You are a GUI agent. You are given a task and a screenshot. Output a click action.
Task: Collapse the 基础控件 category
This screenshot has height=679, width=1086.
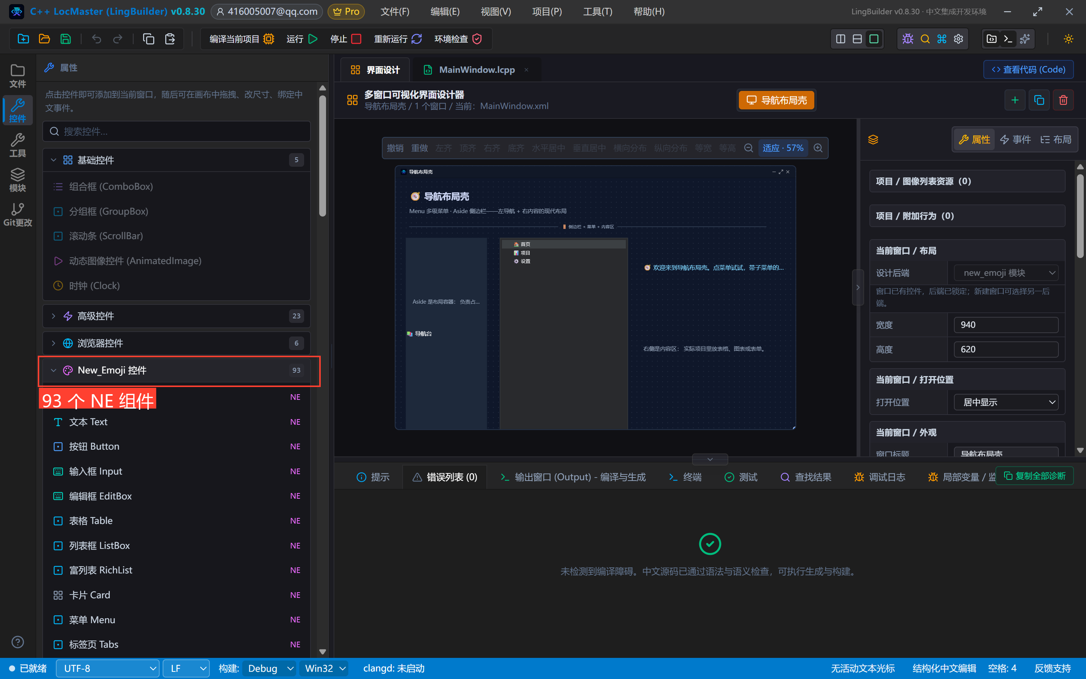[177, 160]
